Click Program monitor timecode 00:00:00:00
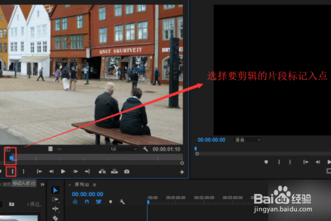 [x=211, y=140]
